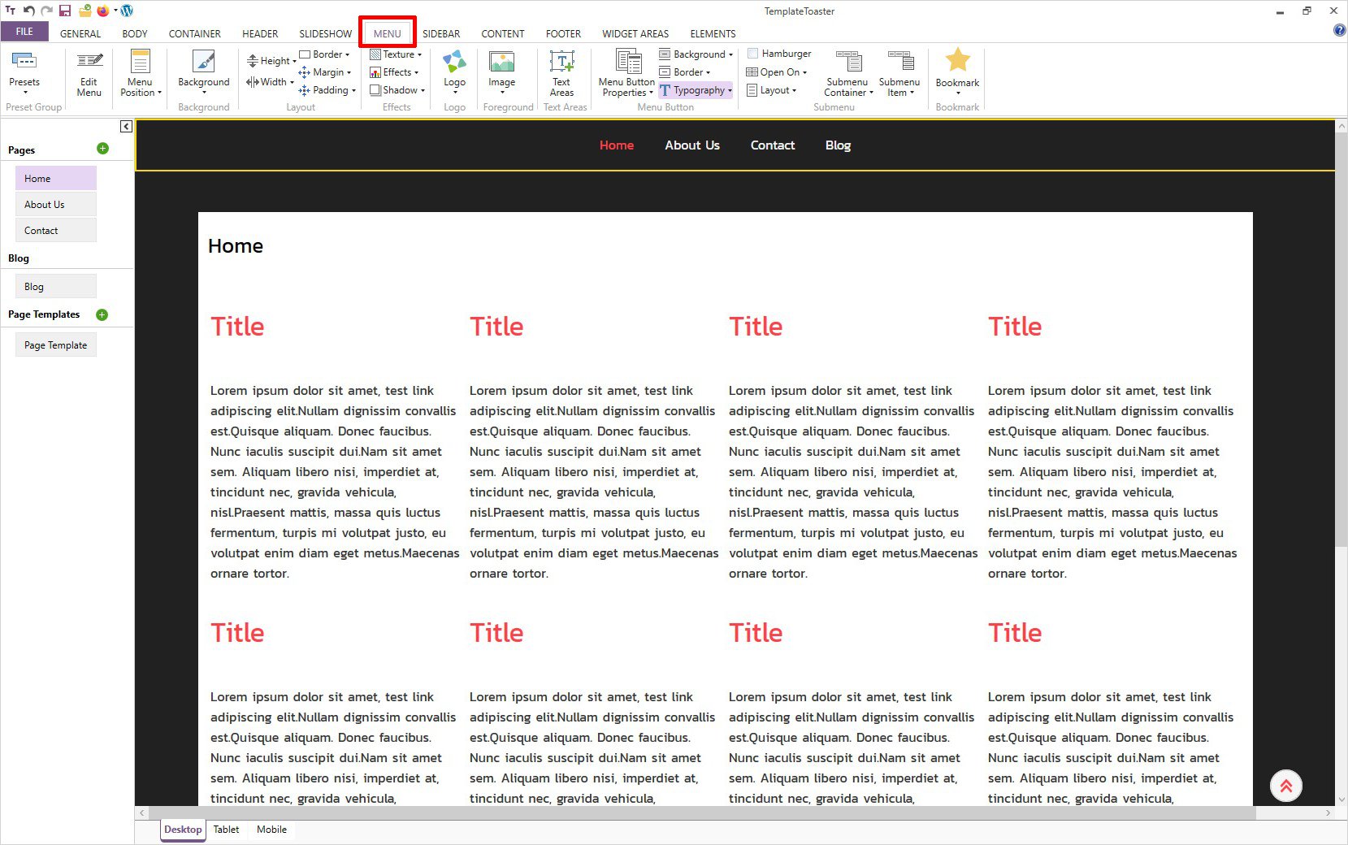Open the Edit Menu tool
This screenshot has height=845, width=1348.
pyautogui.click(x=89, y=73)
